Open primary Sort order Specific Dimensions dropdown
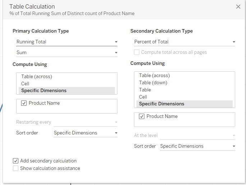This screenshot has width=246, height=185. 85,133
